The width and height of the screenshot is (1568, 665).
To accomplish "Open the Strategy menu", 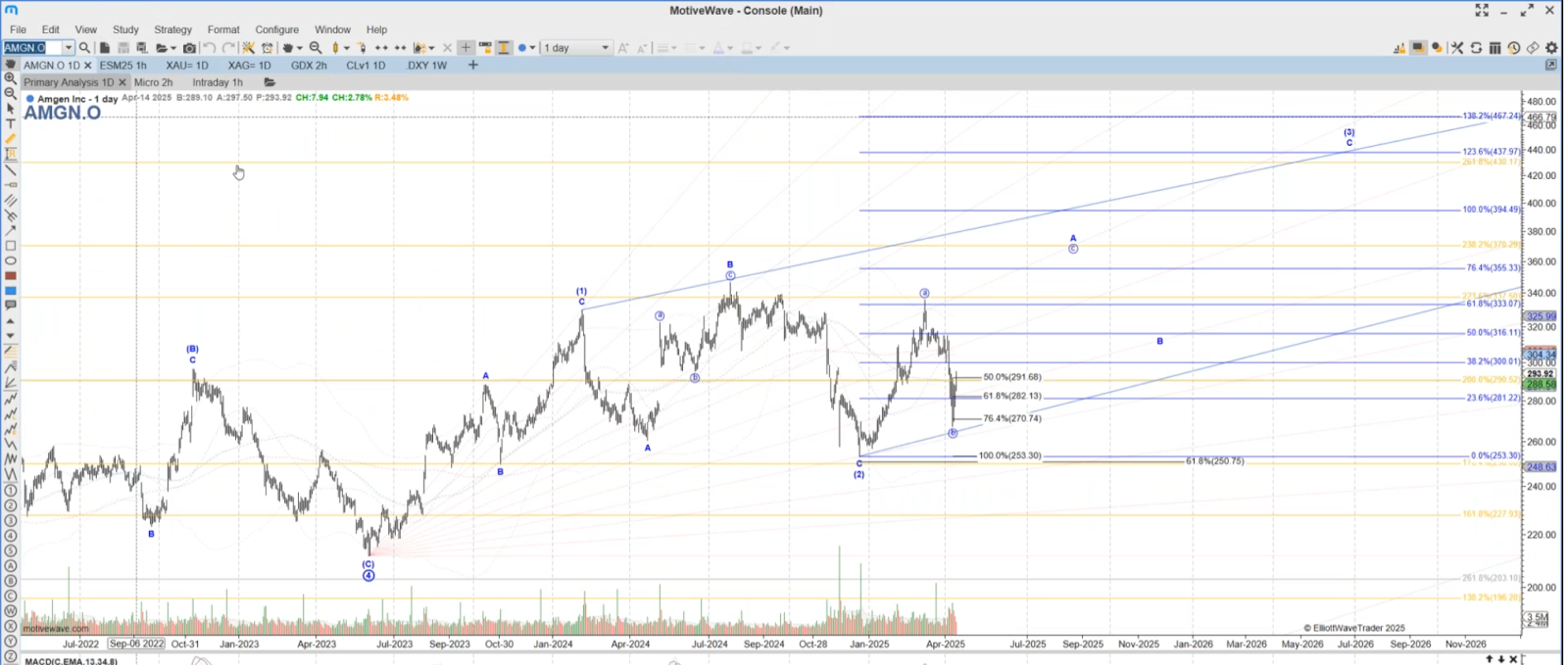I will pyautogui.click(x=172, y=29).
